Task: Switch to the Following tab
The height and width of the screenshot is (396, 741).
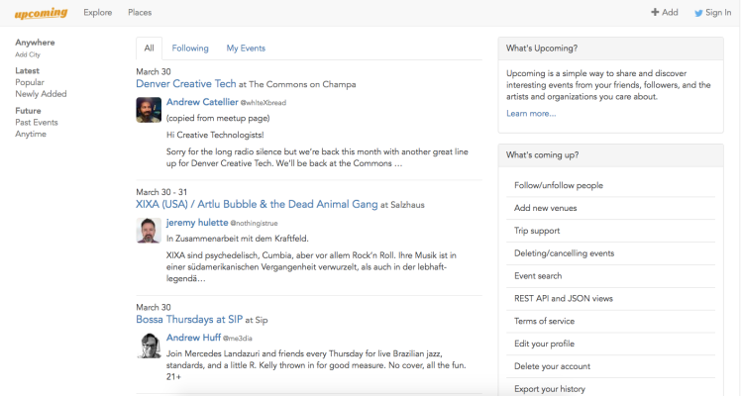Action: click(x=190, y=49)
